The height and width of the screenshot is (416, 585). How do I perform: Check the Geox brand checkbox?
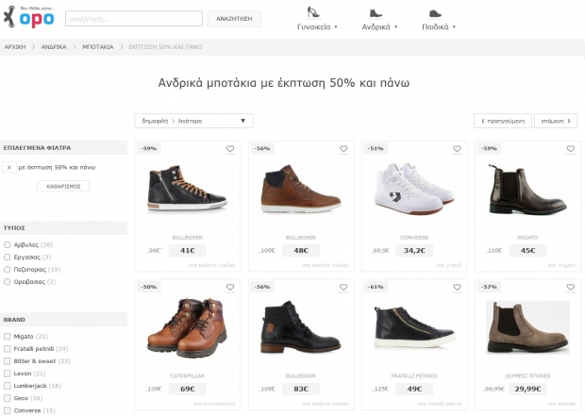coord(7,398)
